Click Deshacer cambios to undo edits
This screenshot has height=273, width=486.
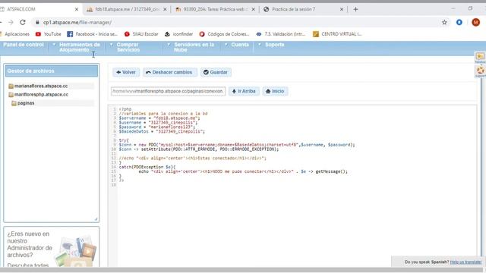[169, 72]
